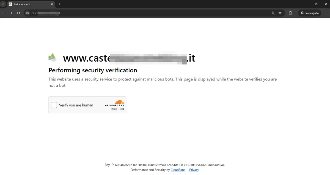330x175 pixels.
Task: Select the Just a moment... tab
Action: pos(31,4)
